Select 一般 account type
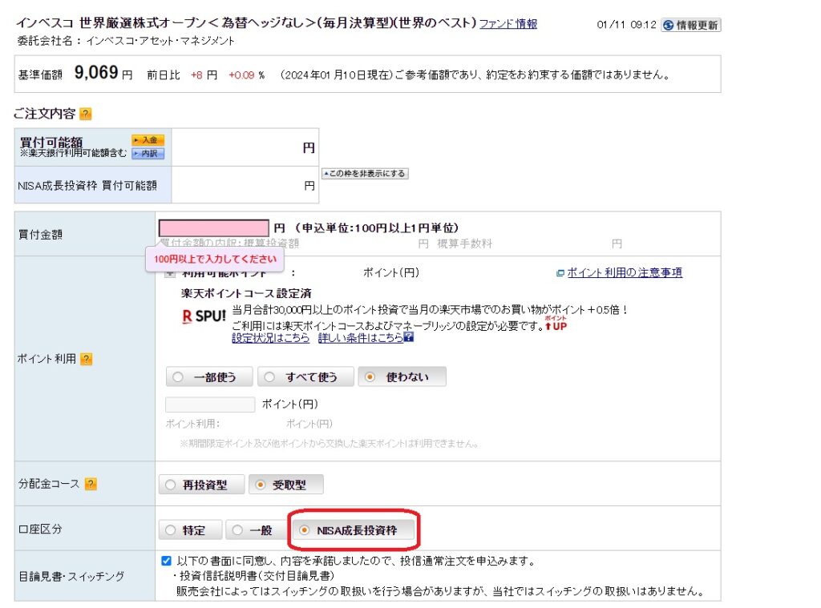Image resolution: width=821 pixels, height=608 pixels. [257, 530]
